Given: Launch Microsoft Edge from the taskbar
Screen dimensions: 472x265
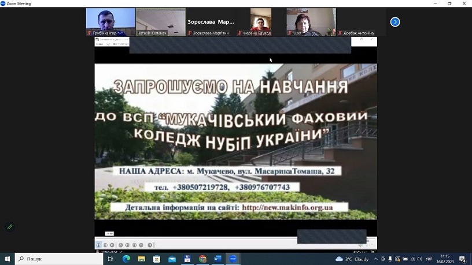Looking at the screenshot, I should (x=126, y=259).
